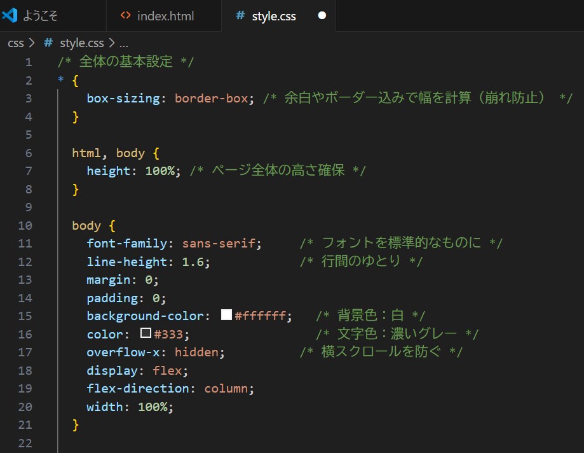Select the style.css tab

click(278, 16)
